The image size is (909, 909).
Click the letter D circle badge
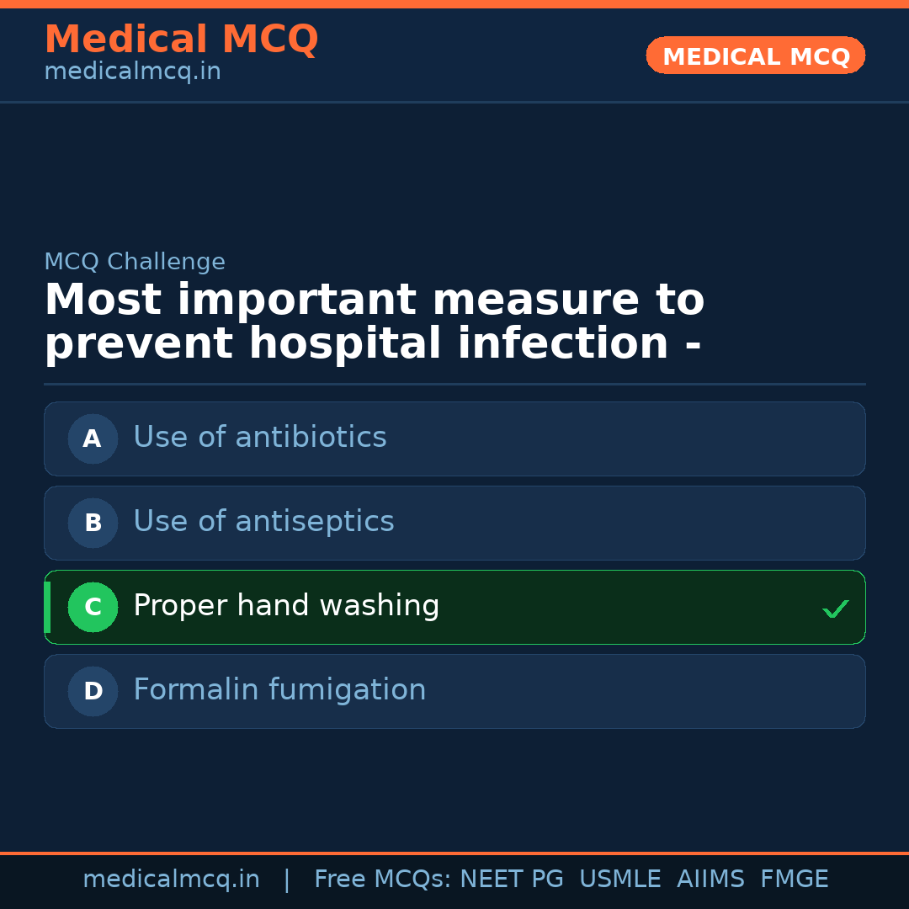pos(93,691)
